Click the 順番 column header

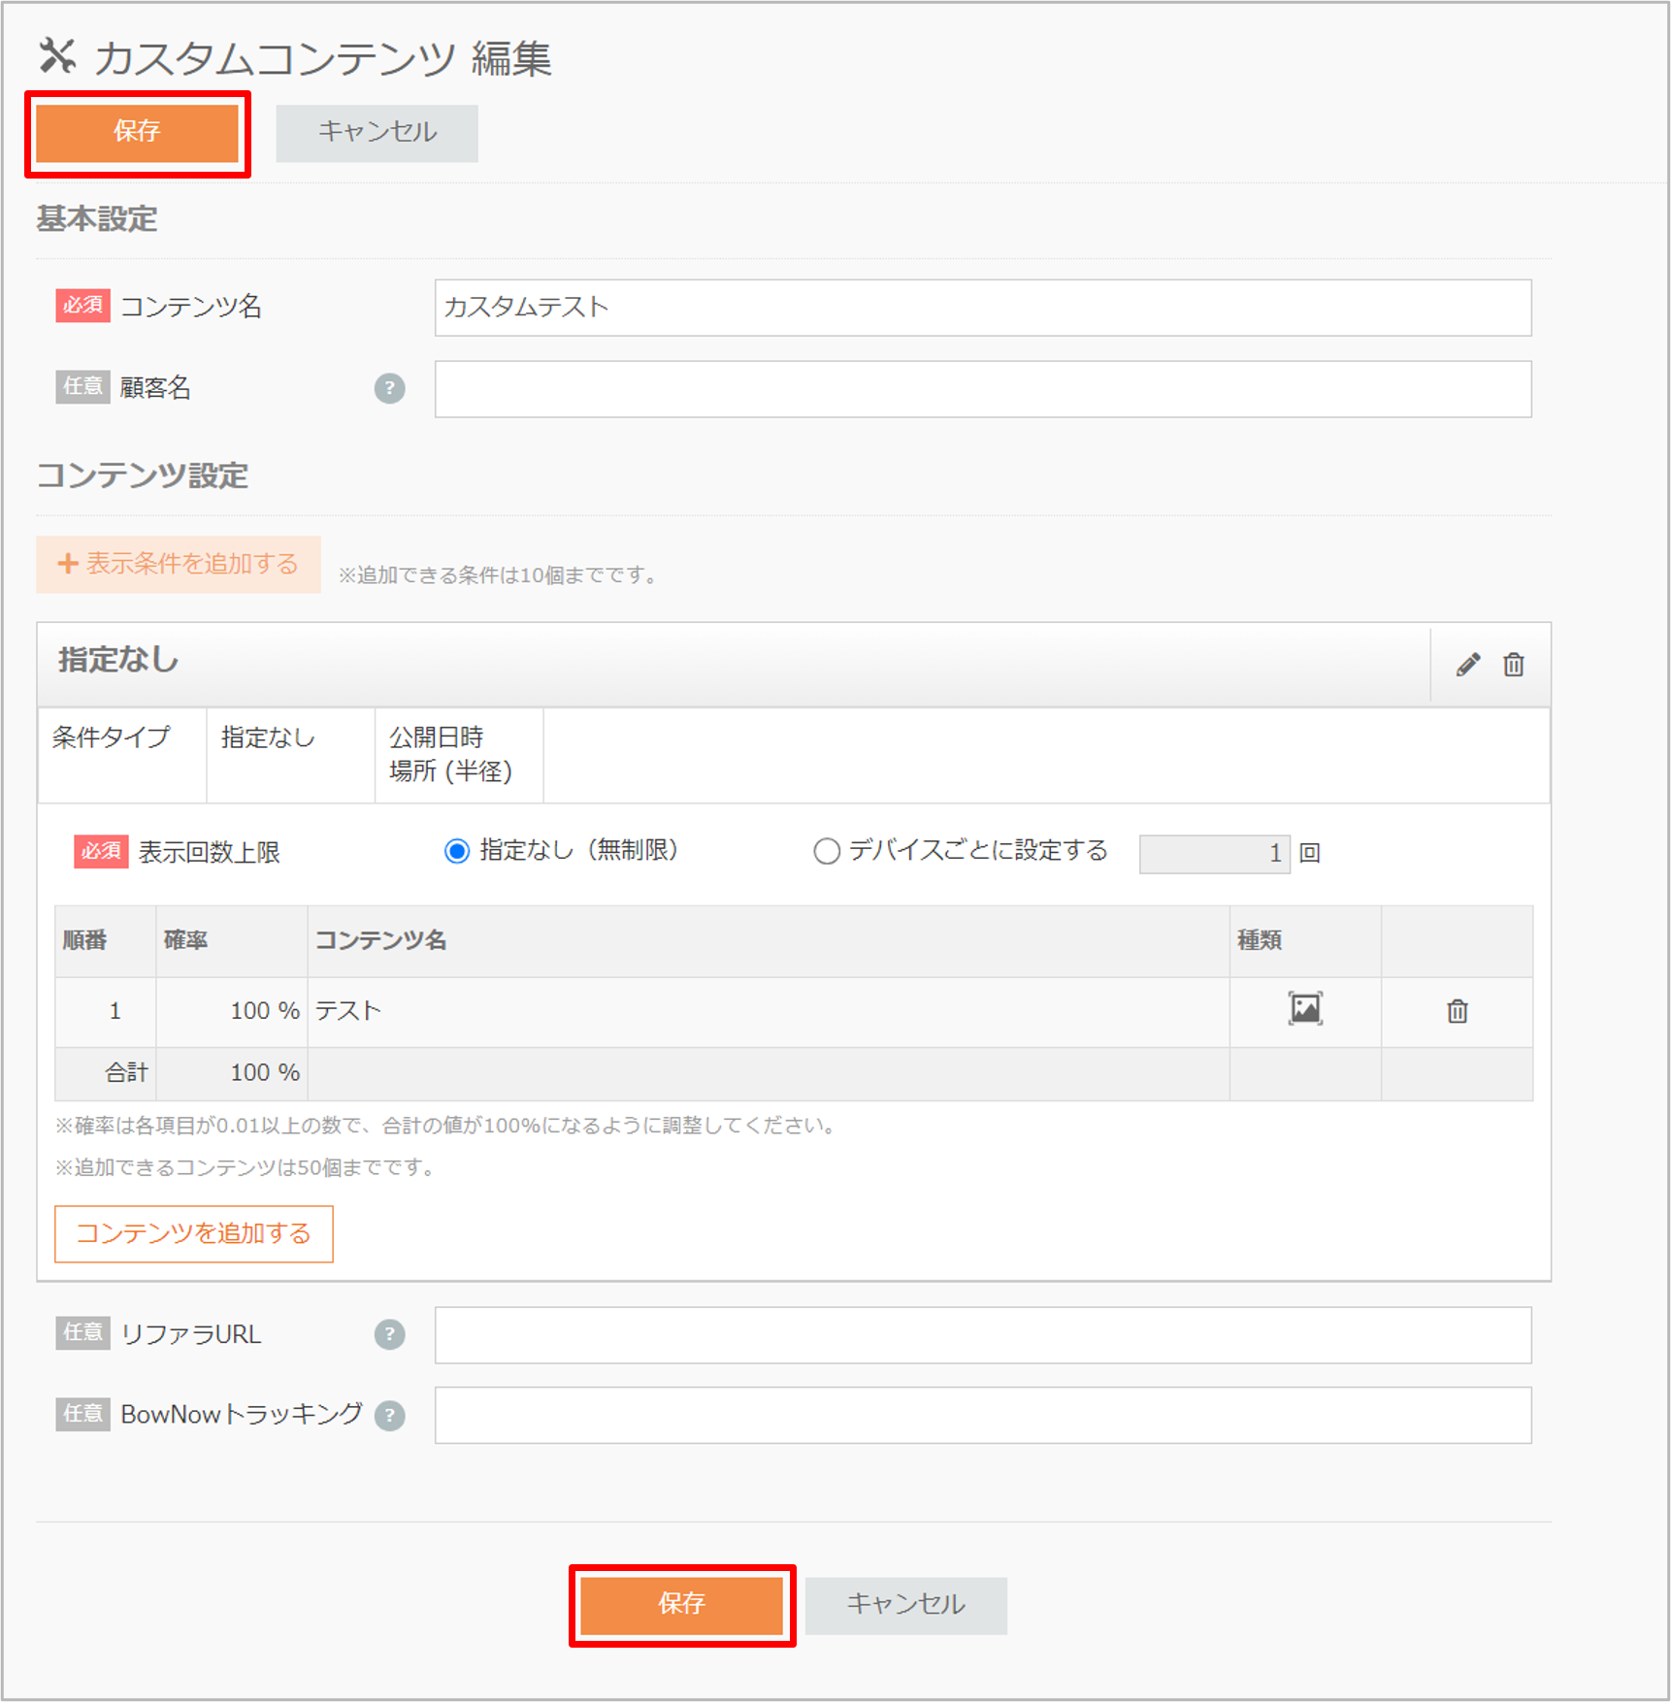click(x=106, y=940)
